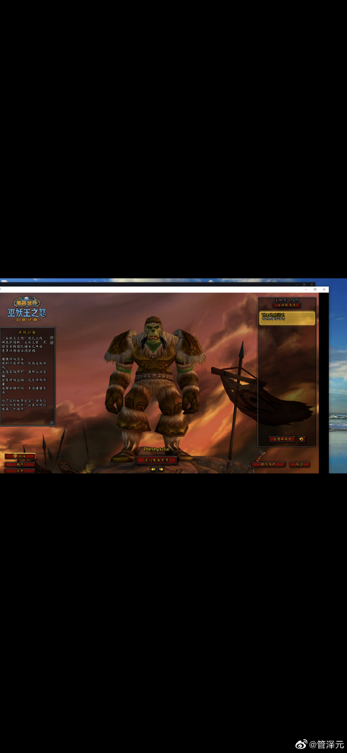Viewport: 347px width, 753px height.
Task: Rotate the orc character right
Action: tap(161, 469)
